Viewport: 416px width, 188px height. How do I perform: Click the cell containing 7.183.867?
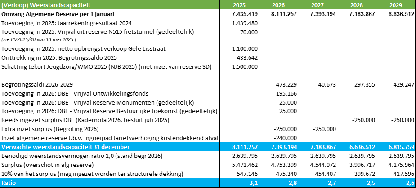(x=318, y=147)
